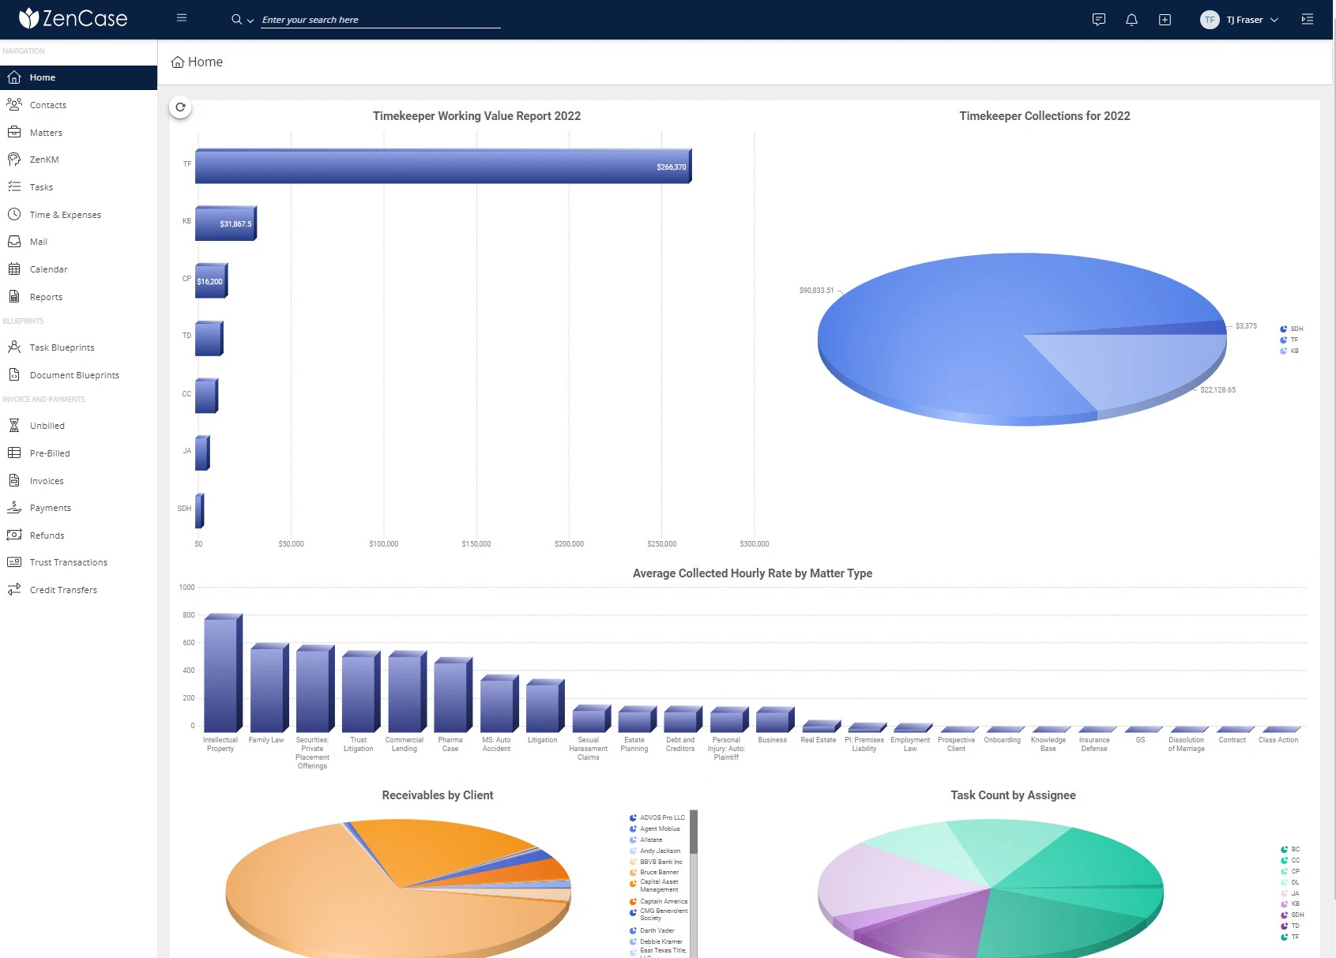Open the hamburger menu to collapse navigation

(x=181, y=17)
